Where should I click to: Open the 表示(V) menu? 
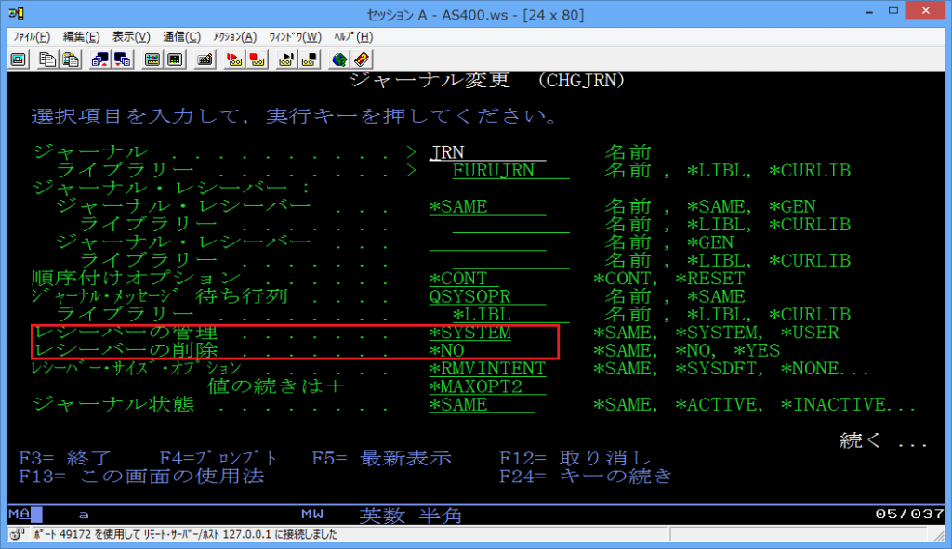pyautogui.click(x=131, y=37)
